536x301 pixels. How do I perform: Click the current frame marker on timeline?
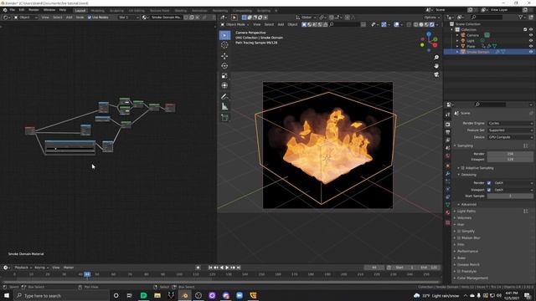[x=87, y=274]
